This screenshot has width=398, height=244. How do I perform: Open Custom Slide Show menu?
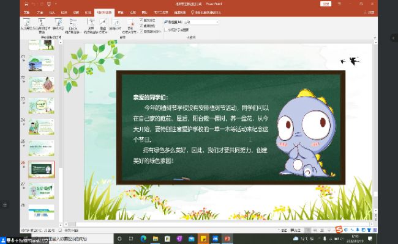[73, 24]
